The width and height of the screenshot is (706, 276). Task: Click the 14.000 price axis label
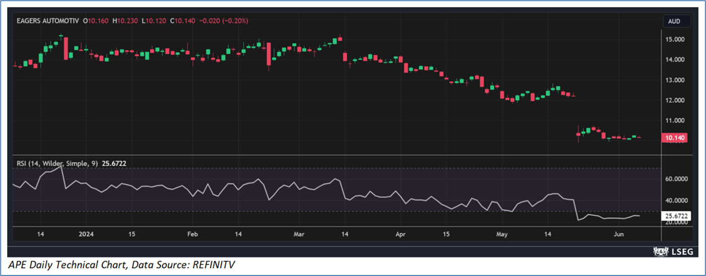[x=676, y=59]
